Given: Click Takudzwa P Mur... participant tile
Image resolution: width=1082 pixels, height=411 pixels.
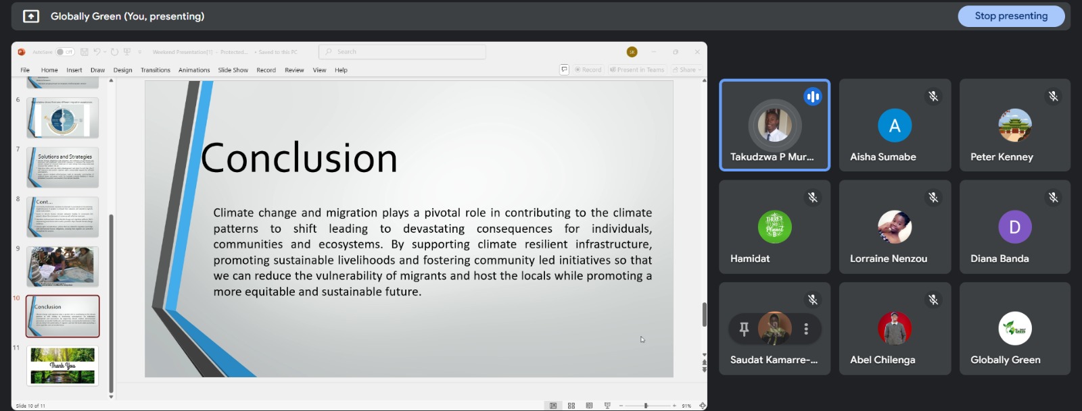Looking at the screenshot, I should pyautogui.click(x=775, y=125).
